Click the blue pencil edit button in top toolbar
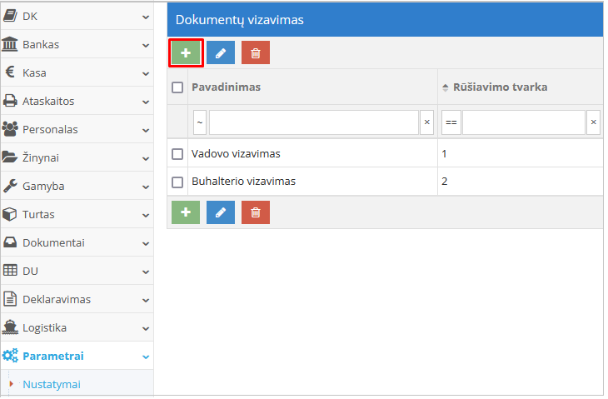Viewport: 608px width, 399px height. click(x=221, y=53)
